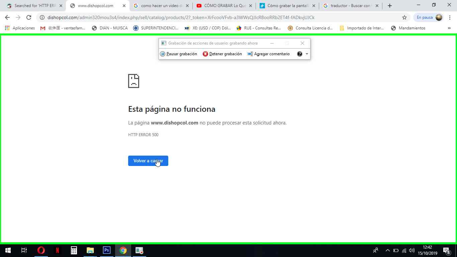Click the 'Volver a cargar' button
The height and width of the screenshot is (257, 457).
pos(148,161)
